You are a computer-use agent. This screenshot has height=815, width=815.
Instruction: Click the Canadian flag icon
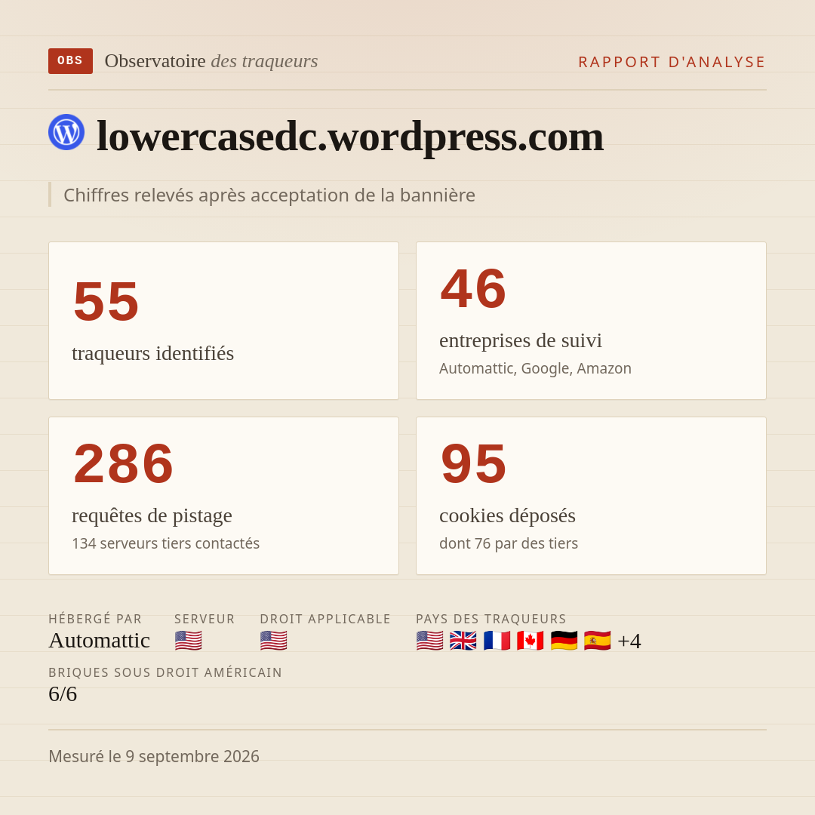[531, 641]
